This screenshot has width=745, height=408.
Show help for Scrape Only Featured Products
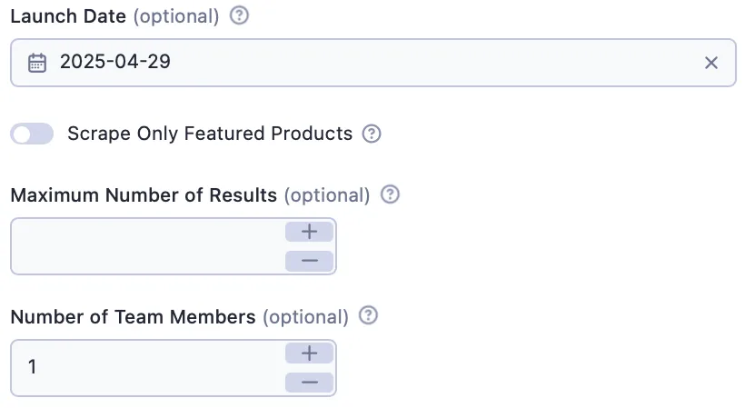(x=372, y=134)
